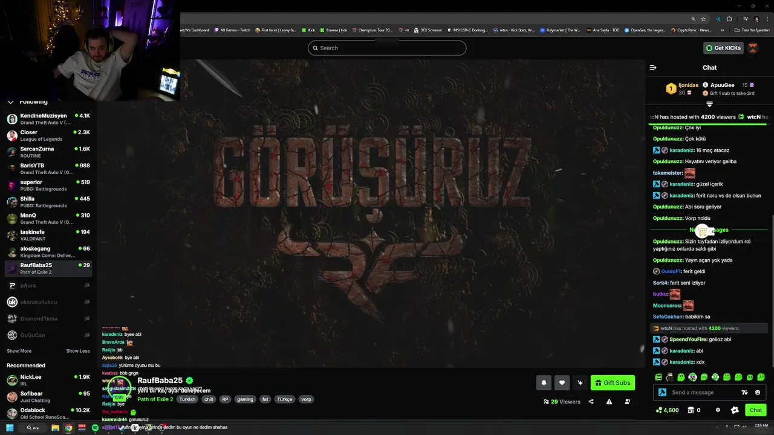Click Show More in the following list

click(x=19, y=351)
